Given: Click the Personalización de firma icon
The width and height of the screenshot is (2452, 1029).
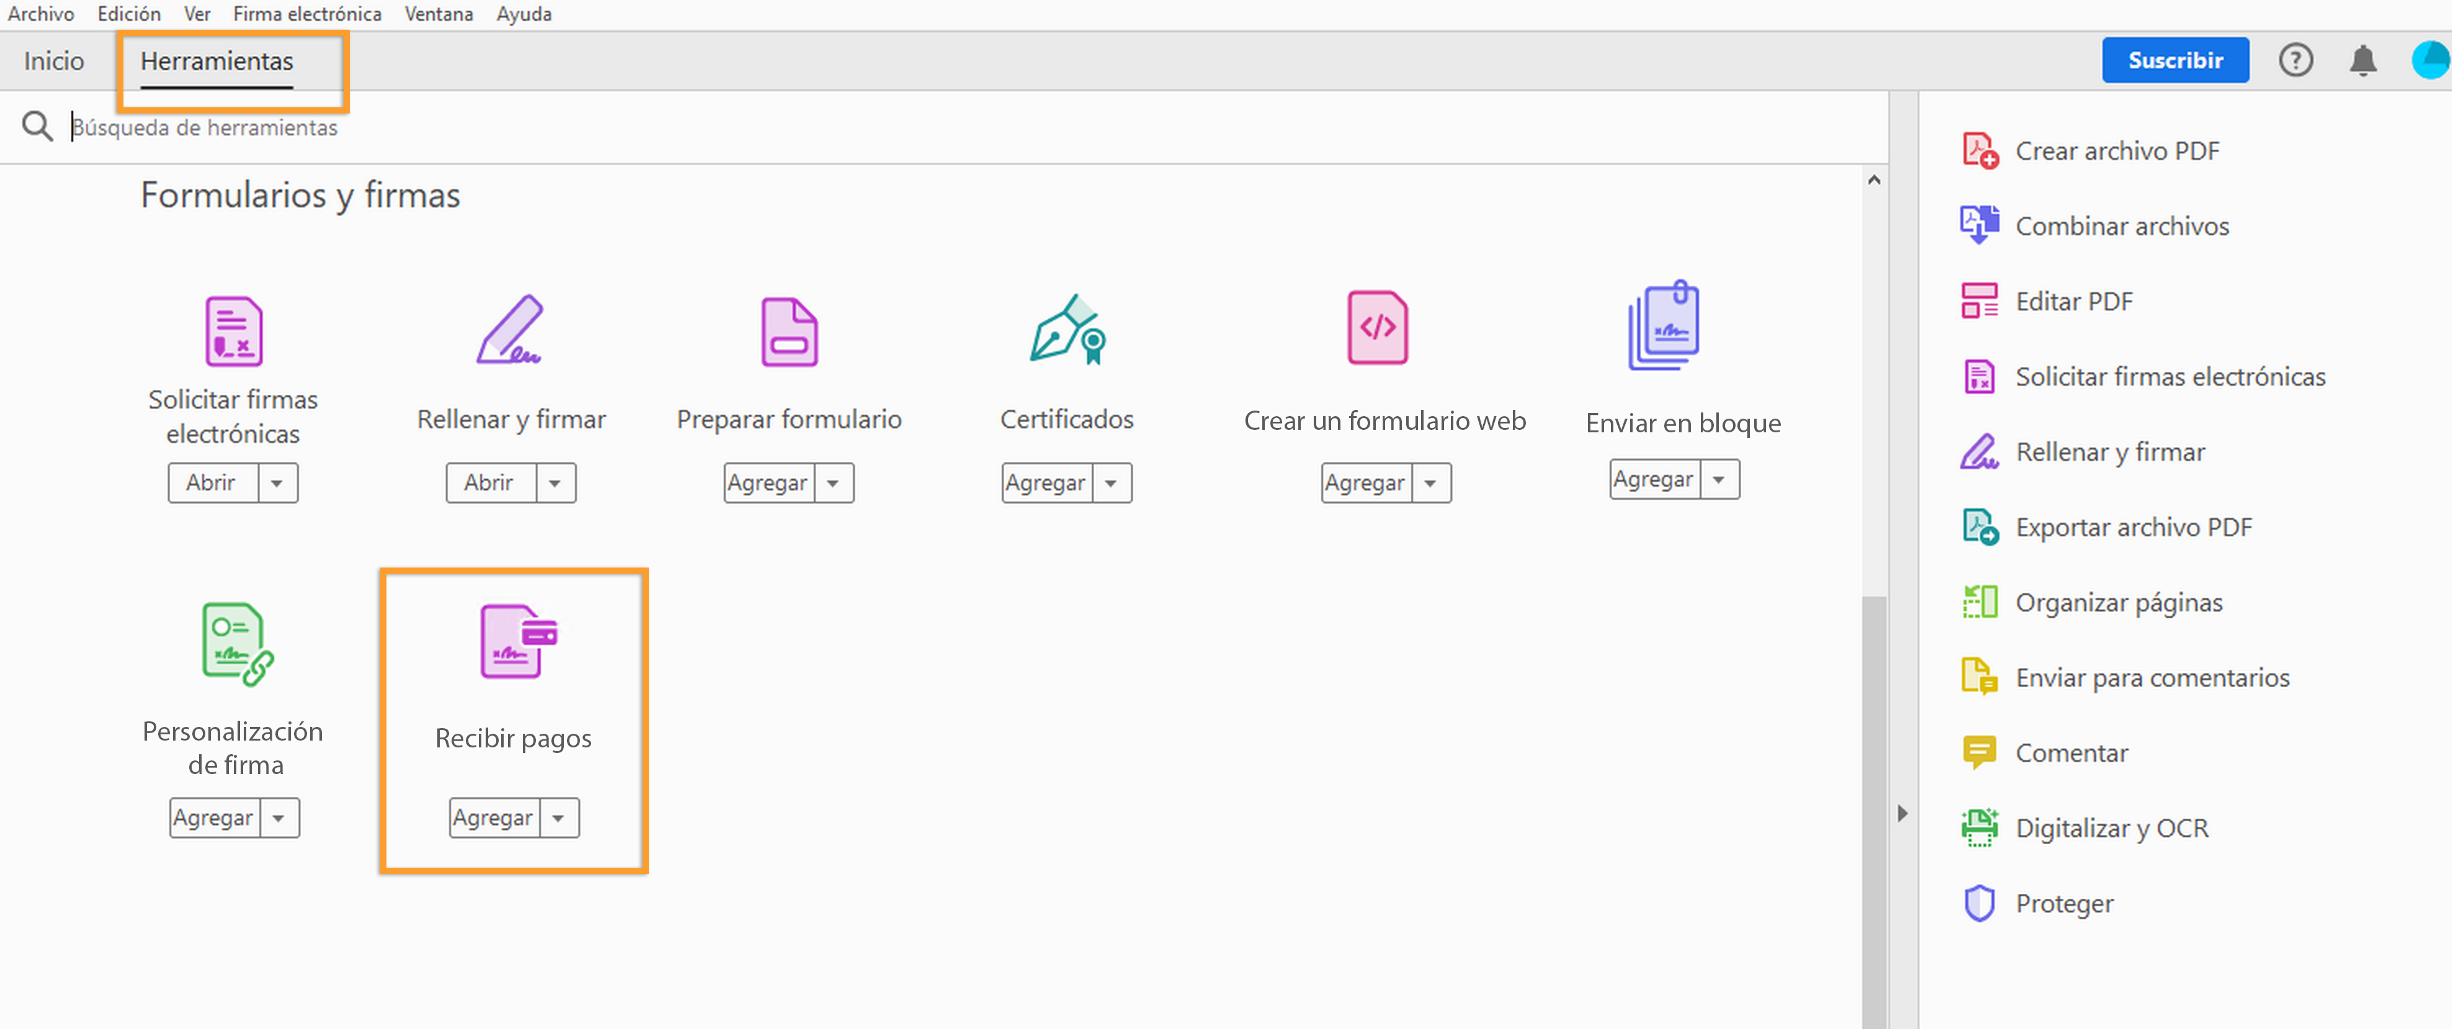Looking at the screenshot, I should [x=236, y=643].
